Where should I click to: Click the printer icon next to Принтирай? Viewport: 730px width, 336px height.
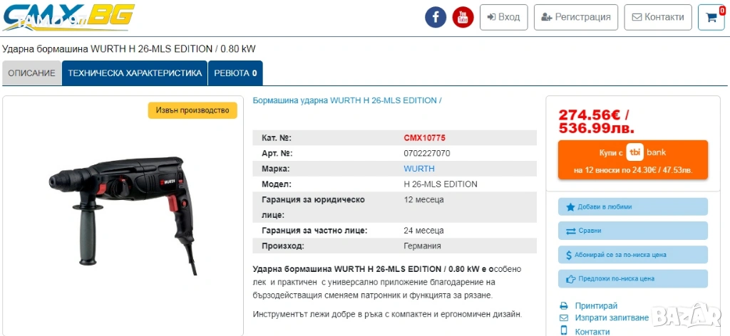[564, 305]
